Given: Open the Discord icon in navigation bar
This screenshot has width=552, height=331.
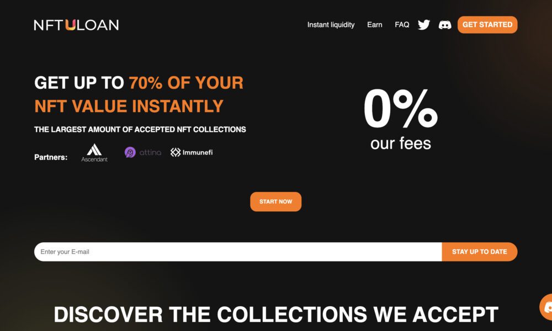Looking at the screenshot, I should click(x=445, y=25).
